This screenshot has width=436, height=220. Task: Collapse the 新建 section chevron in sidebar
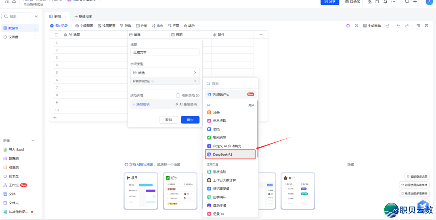pos(33,141)
